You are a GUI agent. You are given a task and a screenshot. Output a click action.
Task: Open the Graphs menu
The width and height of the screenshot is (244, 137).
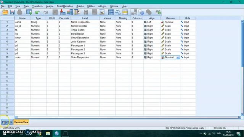click(80, 6)
